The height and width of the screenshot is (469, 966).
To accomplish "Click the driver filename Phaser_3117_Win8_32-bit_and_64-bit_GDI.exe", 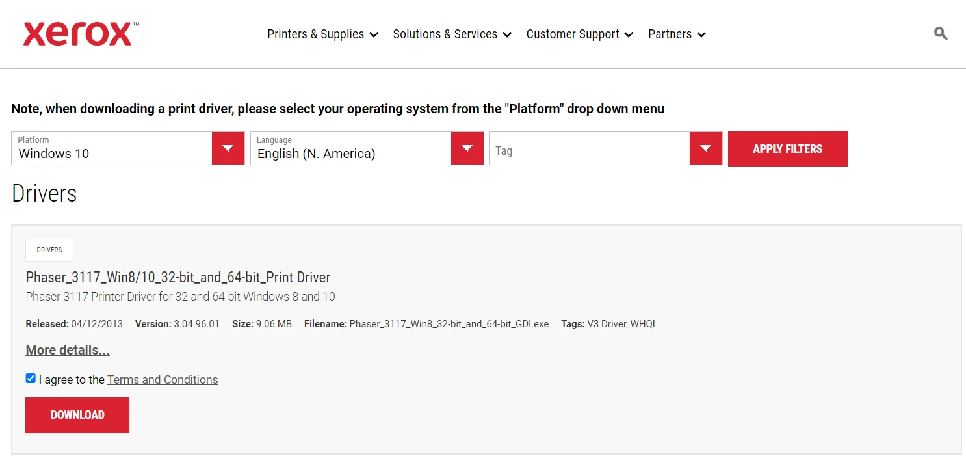I will [x=449, y=324].
